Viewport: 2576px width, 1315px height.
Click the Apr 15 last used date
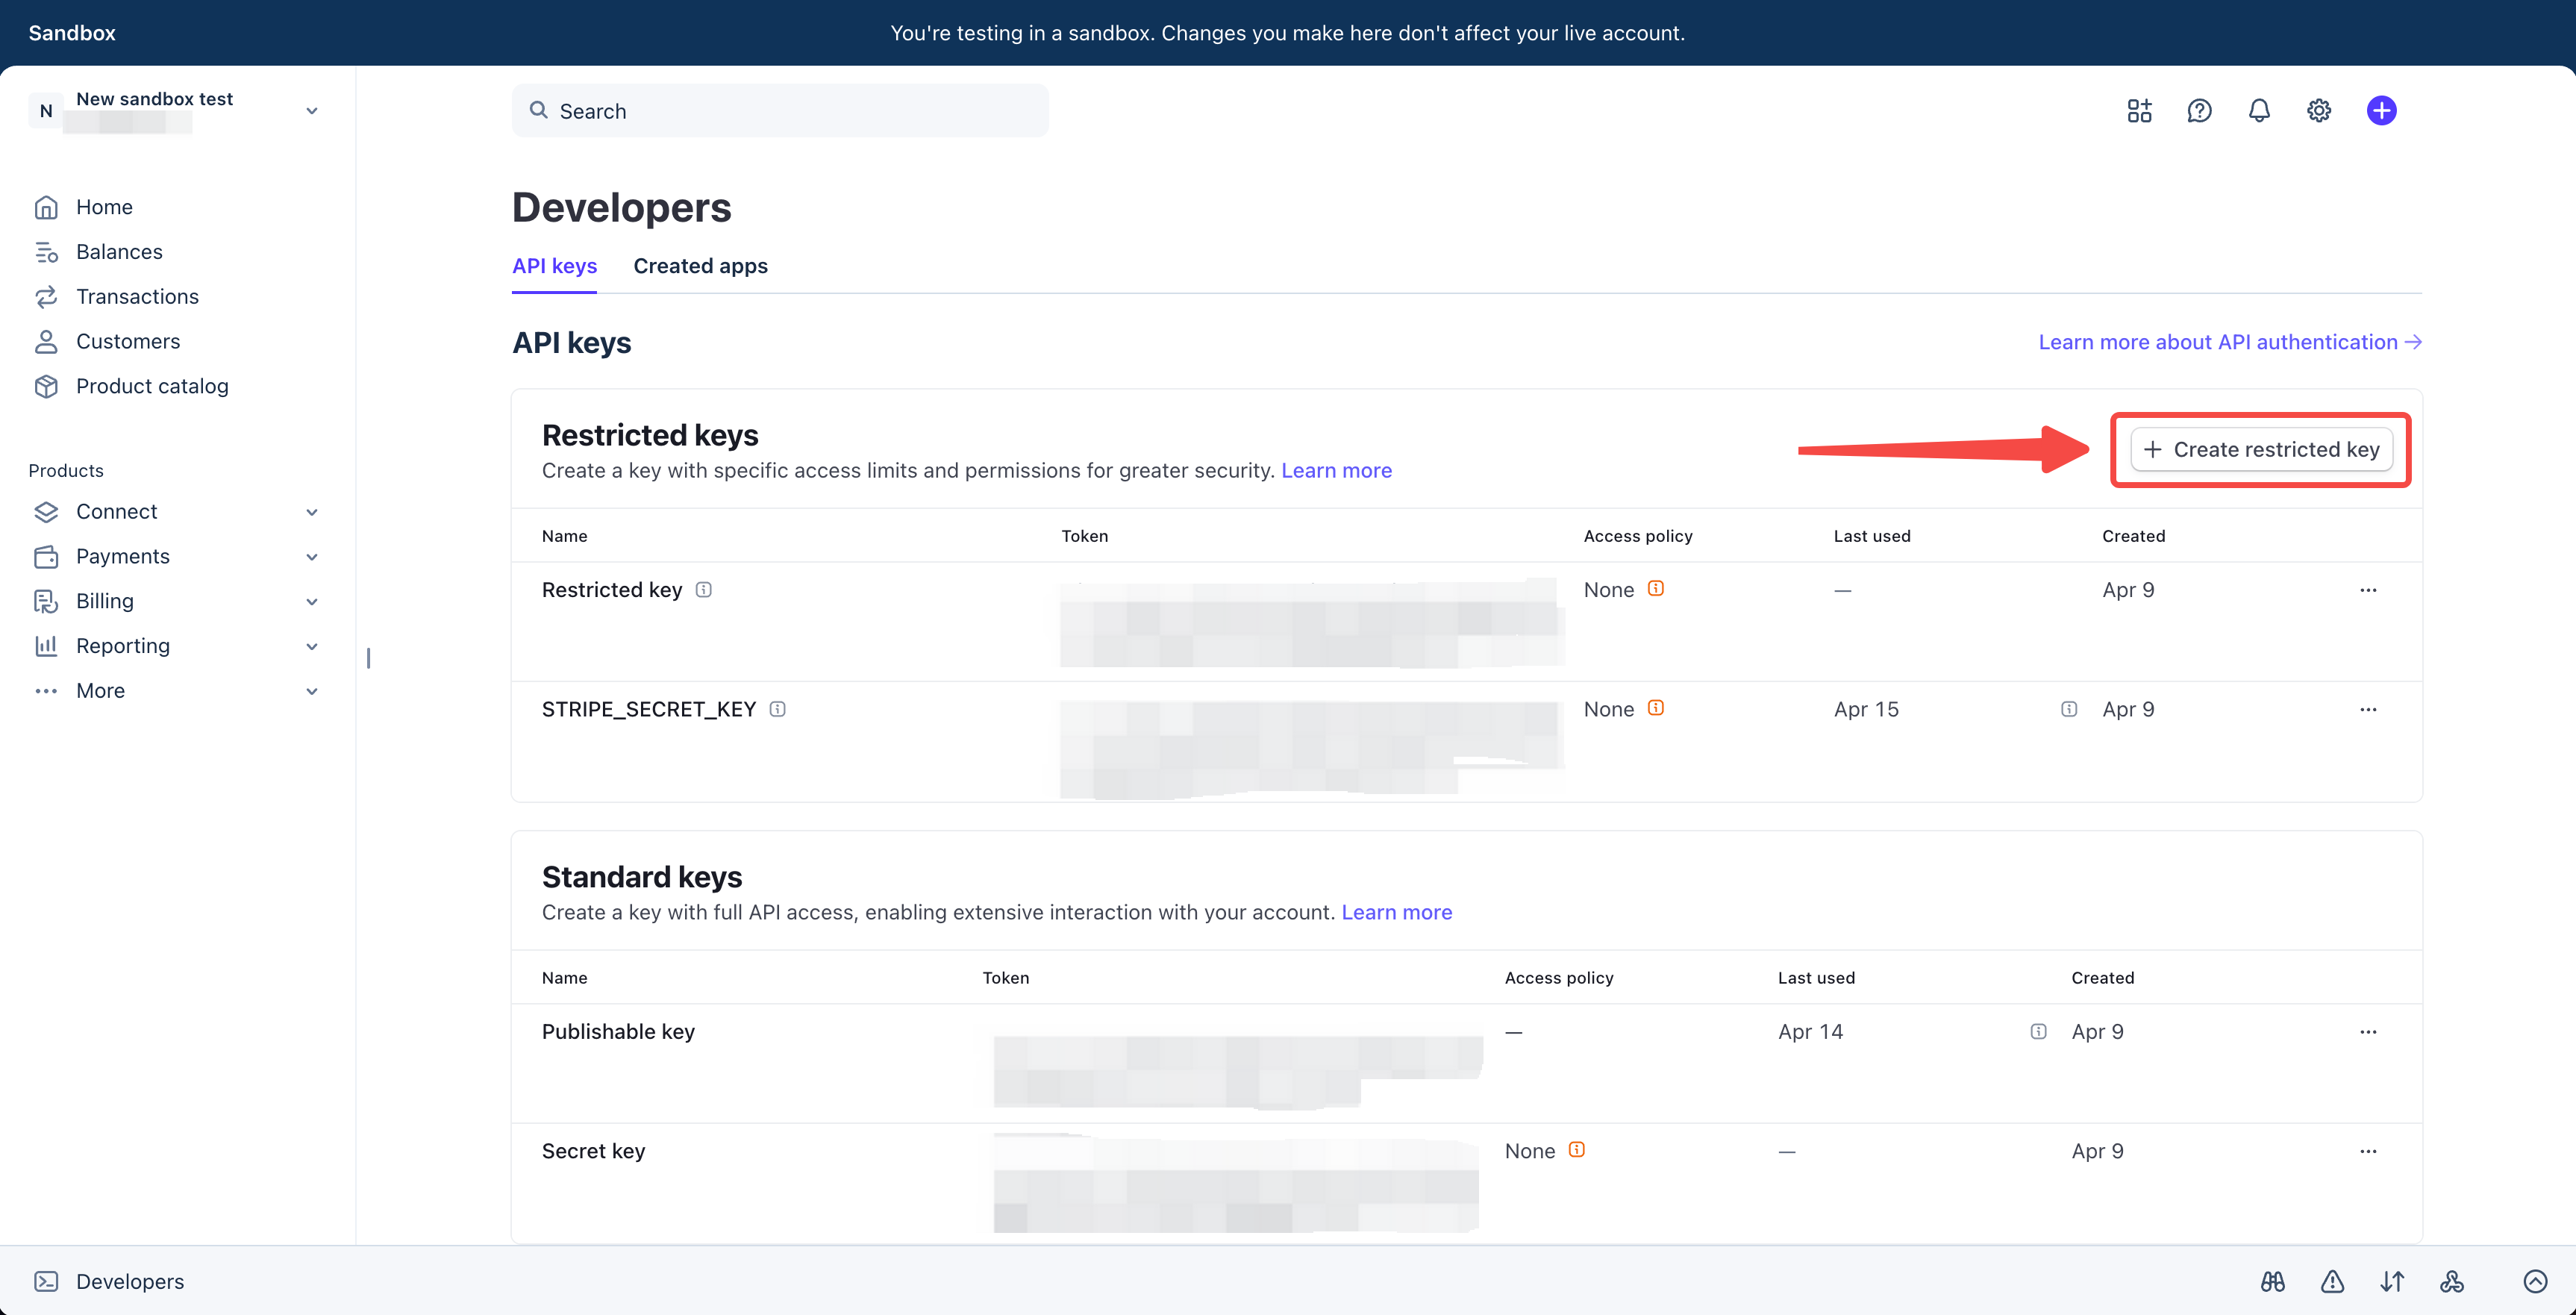1865,709
